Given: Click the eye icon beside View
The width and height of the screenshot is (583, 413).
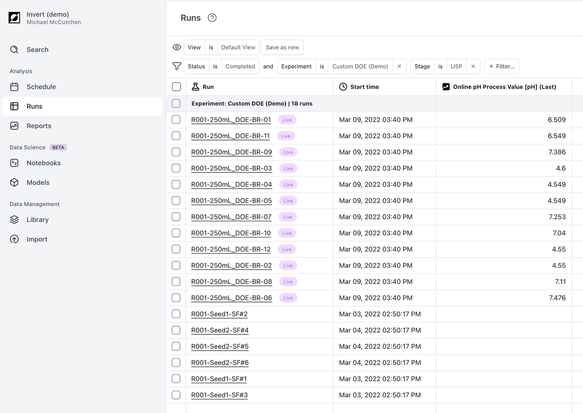Looking at the screenshot, I should (177, 47).
